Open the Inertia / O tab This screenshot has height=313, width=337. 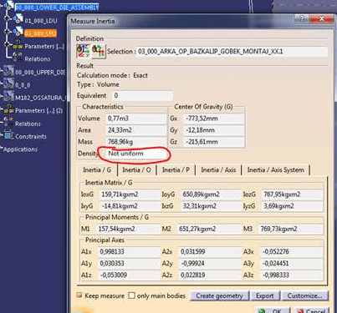point(136,169)
